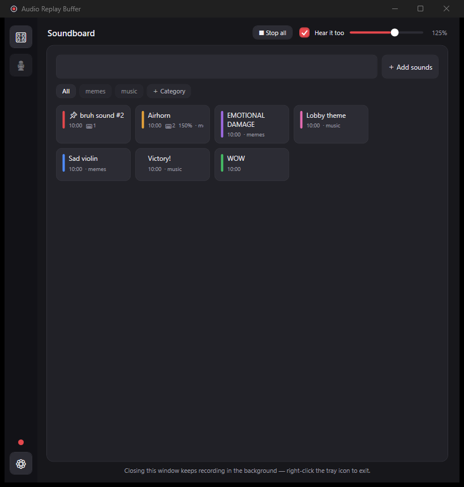The image size is (464, 487).
Task: Select the music category tab
Action: [x=129, y=91]
